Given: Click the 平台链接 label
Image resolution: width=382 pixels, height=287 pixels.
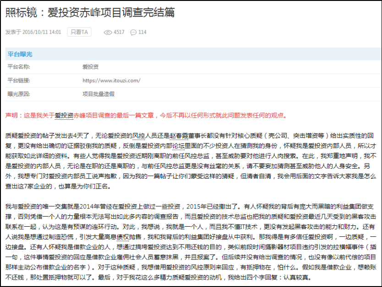Looking at the screenshot, I should pos(19,80).
